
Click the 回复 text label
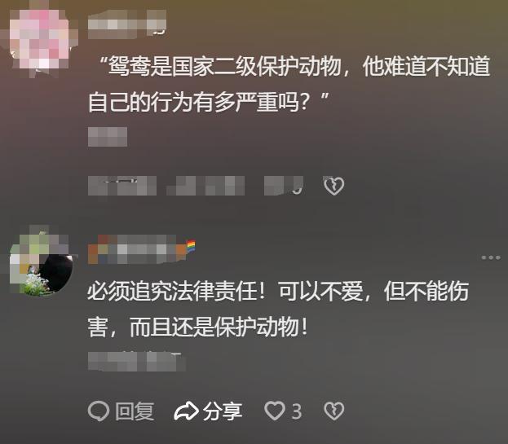pyautogui.click(x=135, y=411)
